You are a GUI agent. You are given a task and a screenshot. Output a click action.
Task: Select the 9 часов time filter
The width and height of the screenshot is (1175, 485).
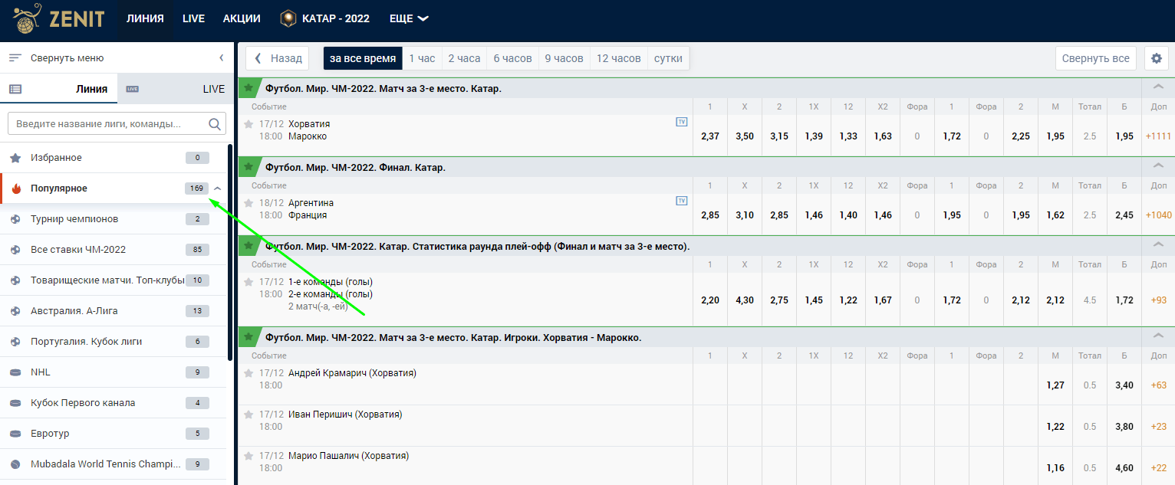pos(564,58)
